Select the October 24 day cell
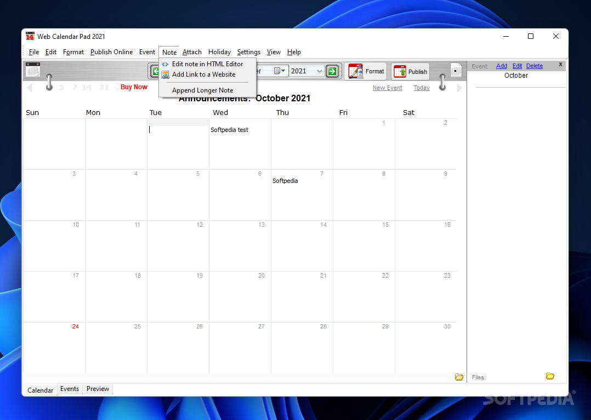Viewport: 591px width, 420px height. [x=54, y=347]
